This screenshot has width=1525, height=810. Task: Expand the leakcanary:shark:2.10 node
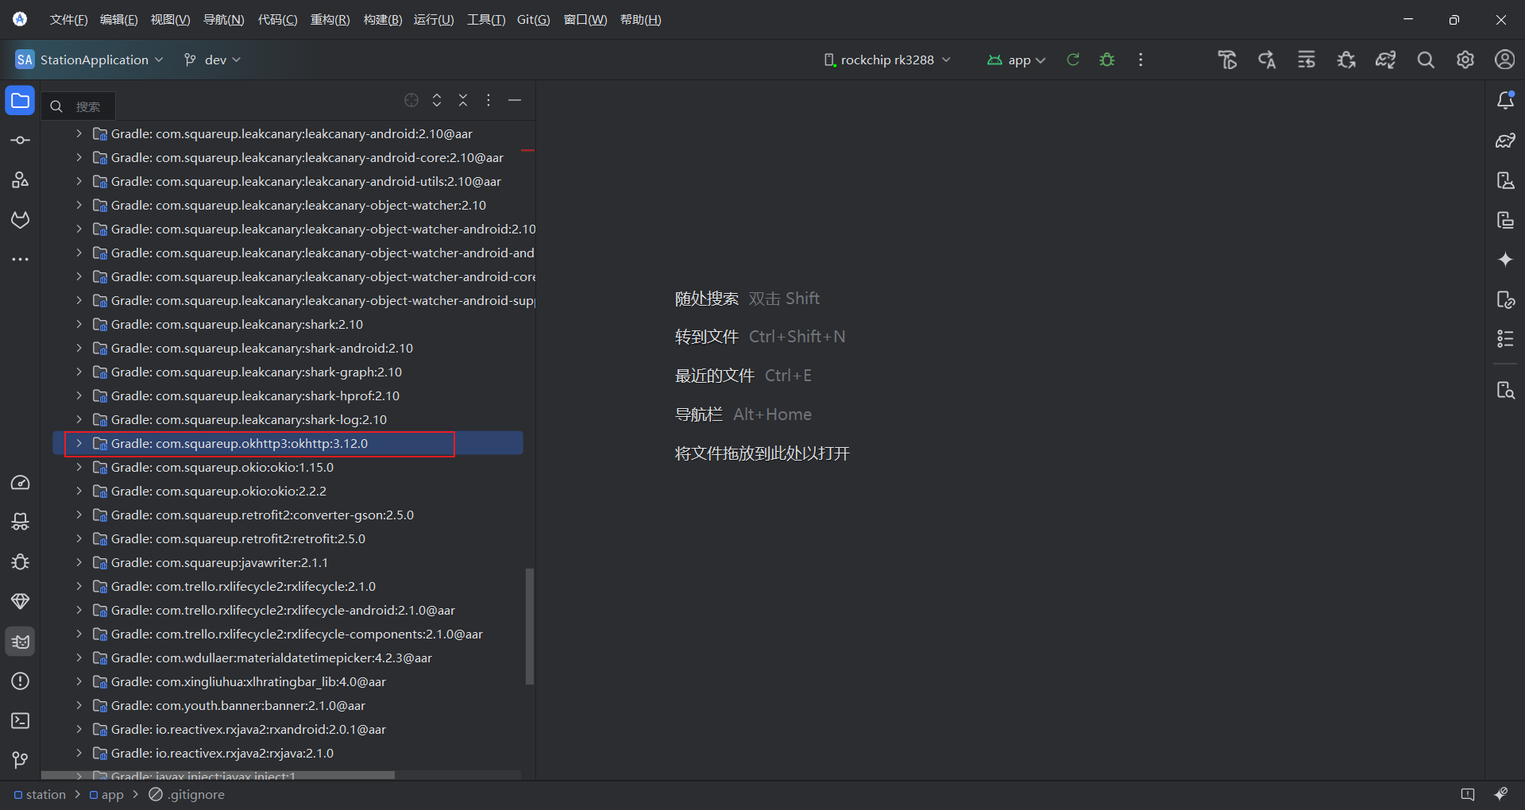tap(79, 324)
